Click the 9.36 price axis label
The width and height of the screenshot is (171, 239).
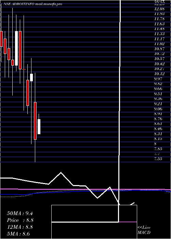click(158, 99)
